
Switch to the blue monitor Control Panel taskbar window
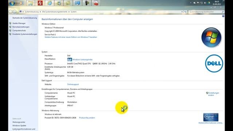[x=78, y=3]
